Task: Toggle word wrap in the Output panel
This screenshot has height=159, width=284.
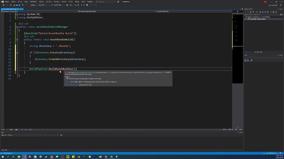Action: click(61, 135)
